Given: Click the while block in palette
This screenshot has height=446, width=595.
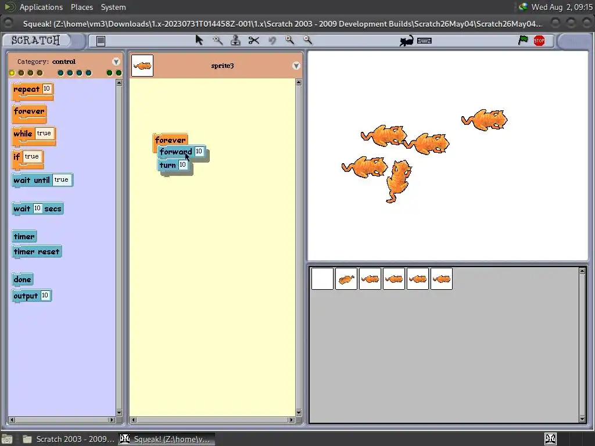Looking at the screenshot, I should (x=23, y=134).
